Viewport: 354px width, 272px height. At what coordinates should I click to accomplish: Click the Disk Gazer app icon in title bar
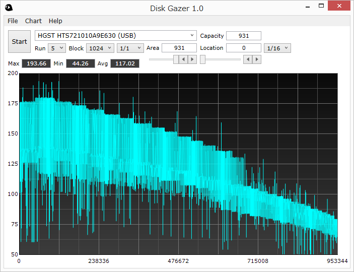[9, 8]
